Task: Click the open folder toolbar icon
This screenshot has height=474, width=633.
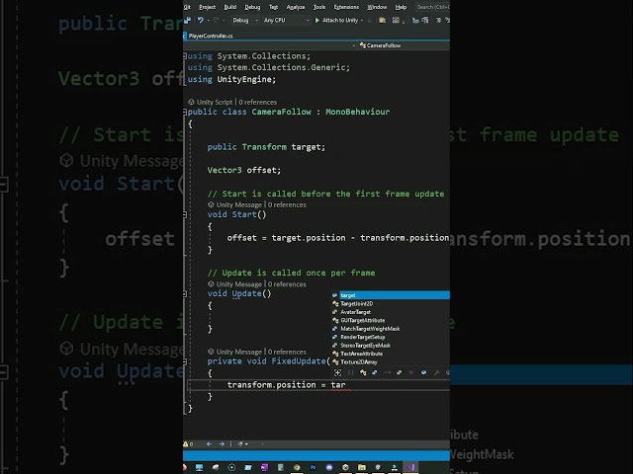Action: 382,20
